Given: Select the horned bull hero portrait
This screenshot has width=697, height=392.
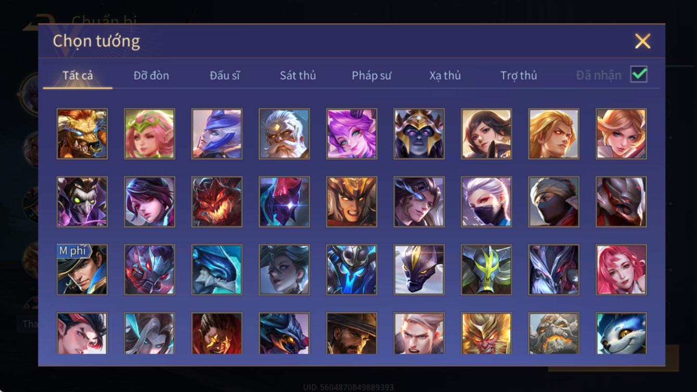Looking at the screenshot, I should tap(82, 134).
